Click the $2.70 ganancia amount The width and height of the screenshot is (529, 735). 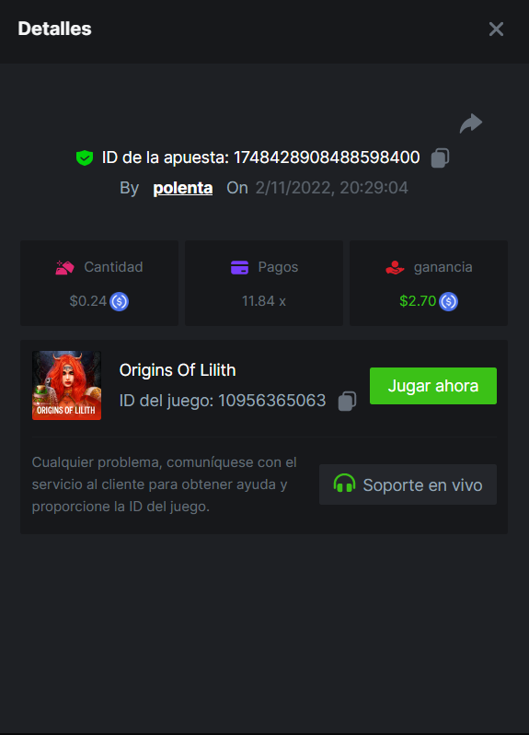(418, 301)
